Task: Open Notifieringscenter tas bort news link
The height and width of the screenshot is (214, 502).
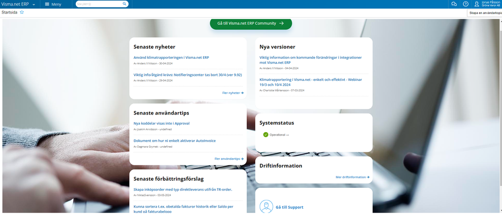Action: click(x=187, y=75)
